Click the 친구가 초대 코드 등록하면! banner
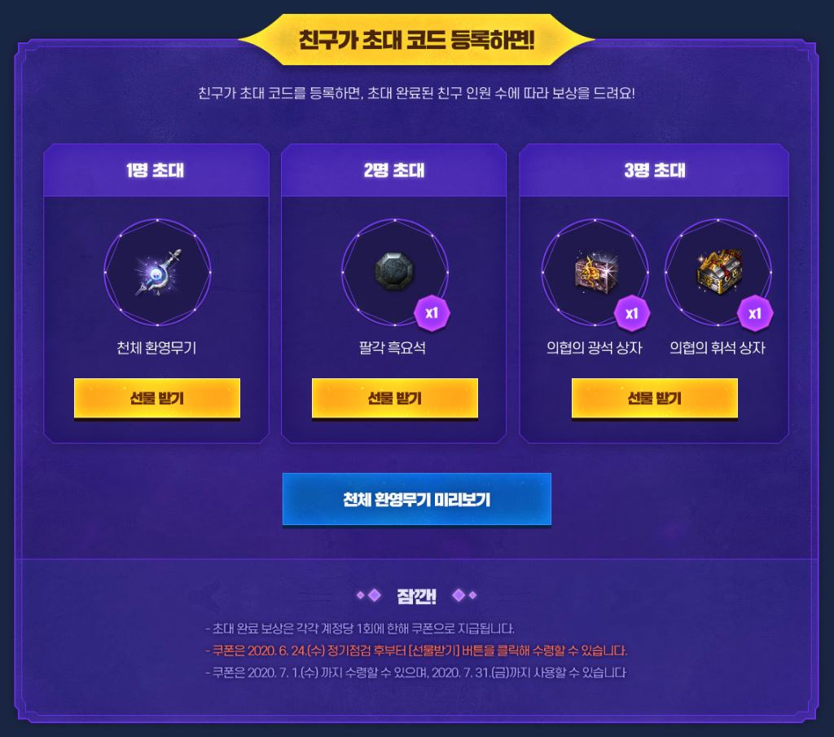834x737 pixels. point(416,39)
